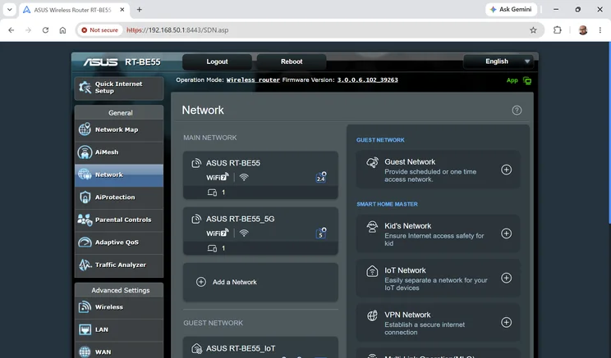Click the address bar URL
Screen dimensions: 611x358
177,30
